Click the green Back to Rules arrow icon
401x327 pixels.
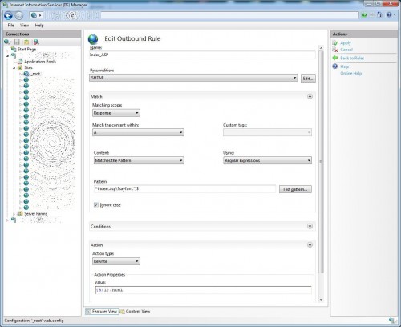335,58
